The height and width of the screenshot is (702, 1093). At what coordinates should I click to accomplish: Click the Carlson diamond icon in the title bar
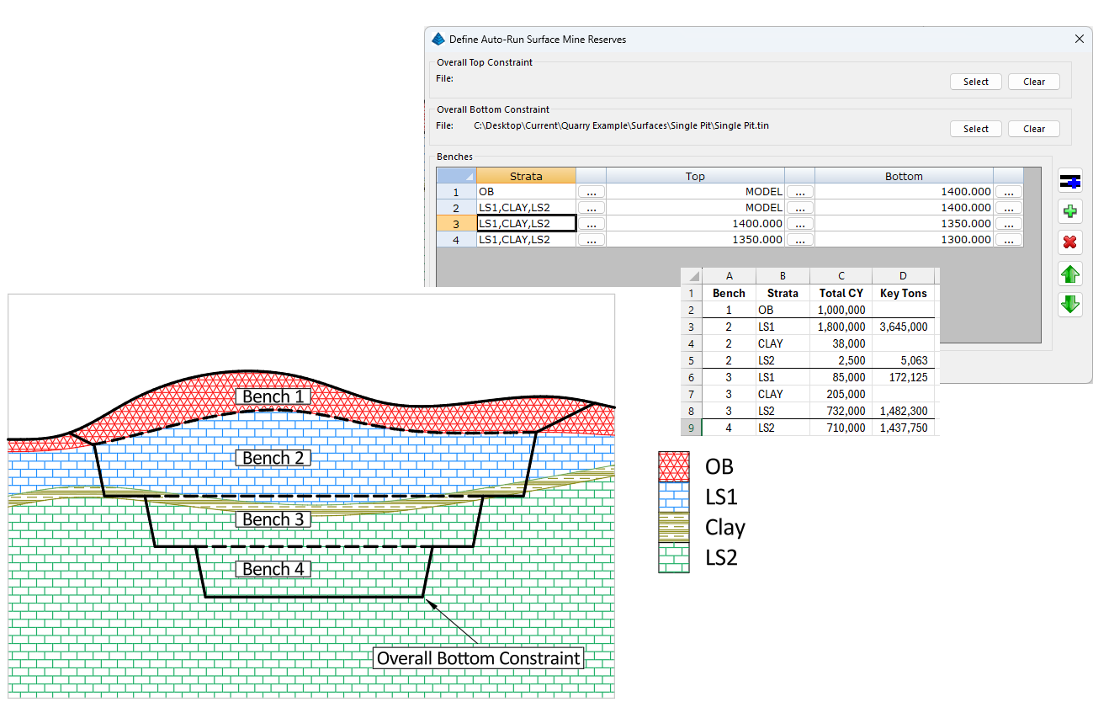[437, 39]
